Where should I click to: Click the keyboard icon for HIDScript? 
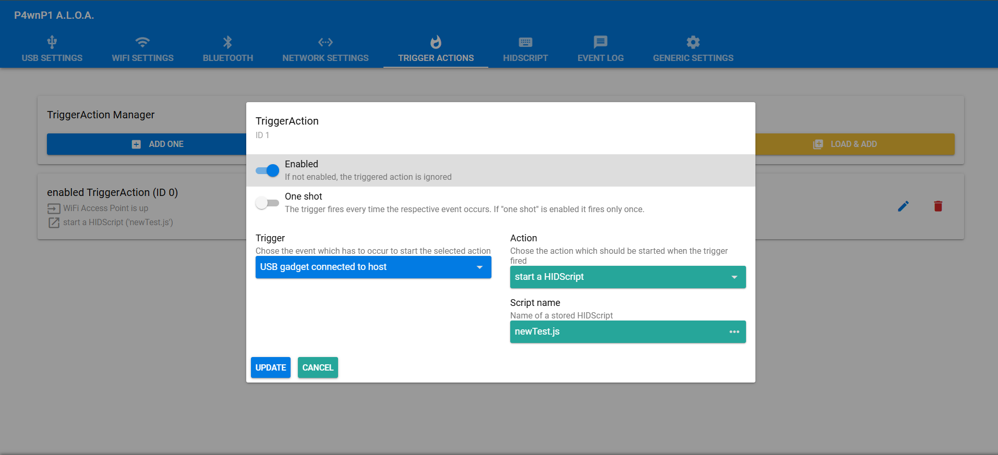[525, 42]
